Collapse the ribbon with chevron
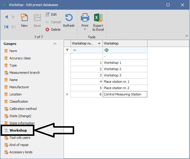Screen dimensions: 190x159 click(x=187, y=36)
